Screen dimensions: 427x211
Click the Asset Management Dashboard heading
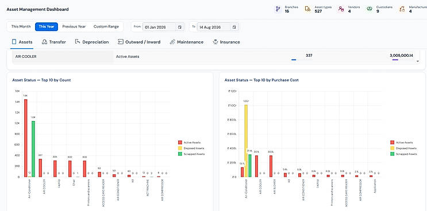click(x=37, y=9)
